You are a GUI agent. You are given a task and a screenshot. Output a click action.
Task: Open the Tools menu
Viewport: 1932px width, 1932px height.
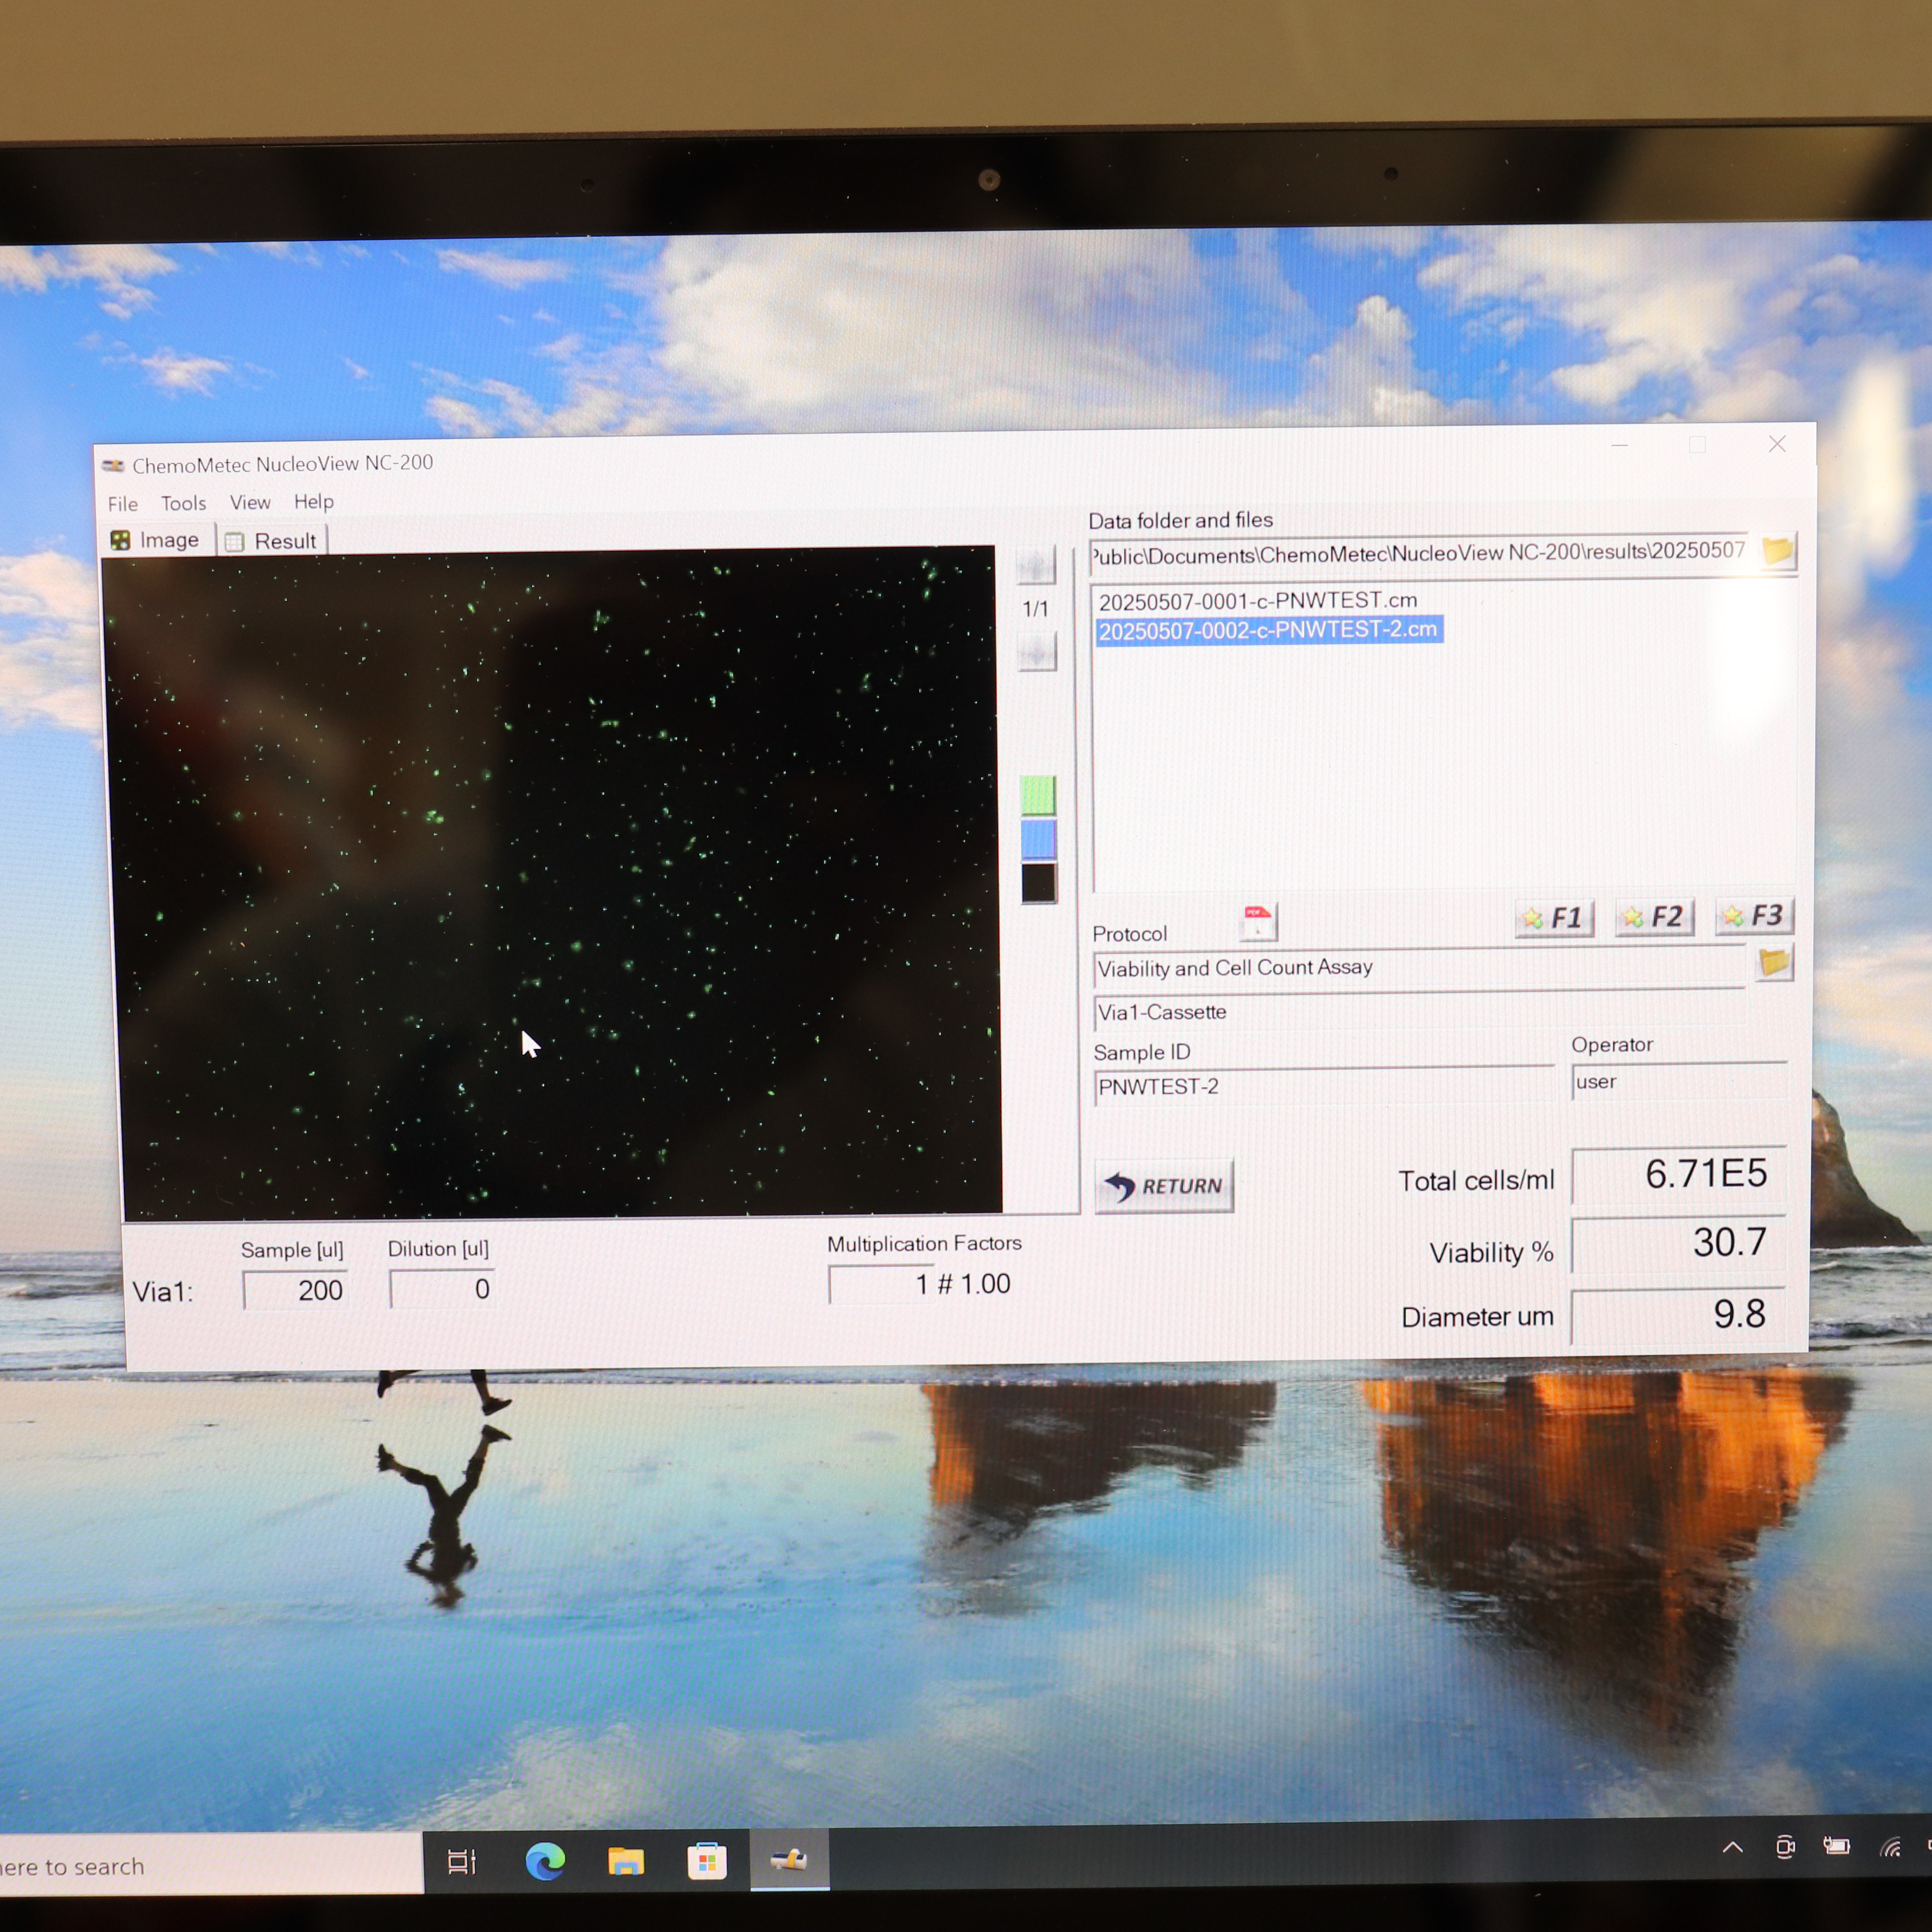[x=183, y=503]
